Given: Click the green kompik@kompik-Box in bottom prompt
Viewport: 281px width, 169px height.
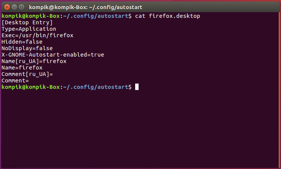Looking at the screenshot, I should 30,87.
